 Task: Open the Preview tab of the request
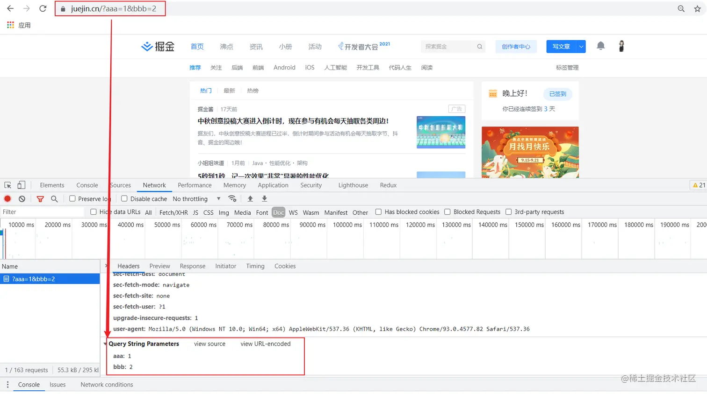point(160,266)
